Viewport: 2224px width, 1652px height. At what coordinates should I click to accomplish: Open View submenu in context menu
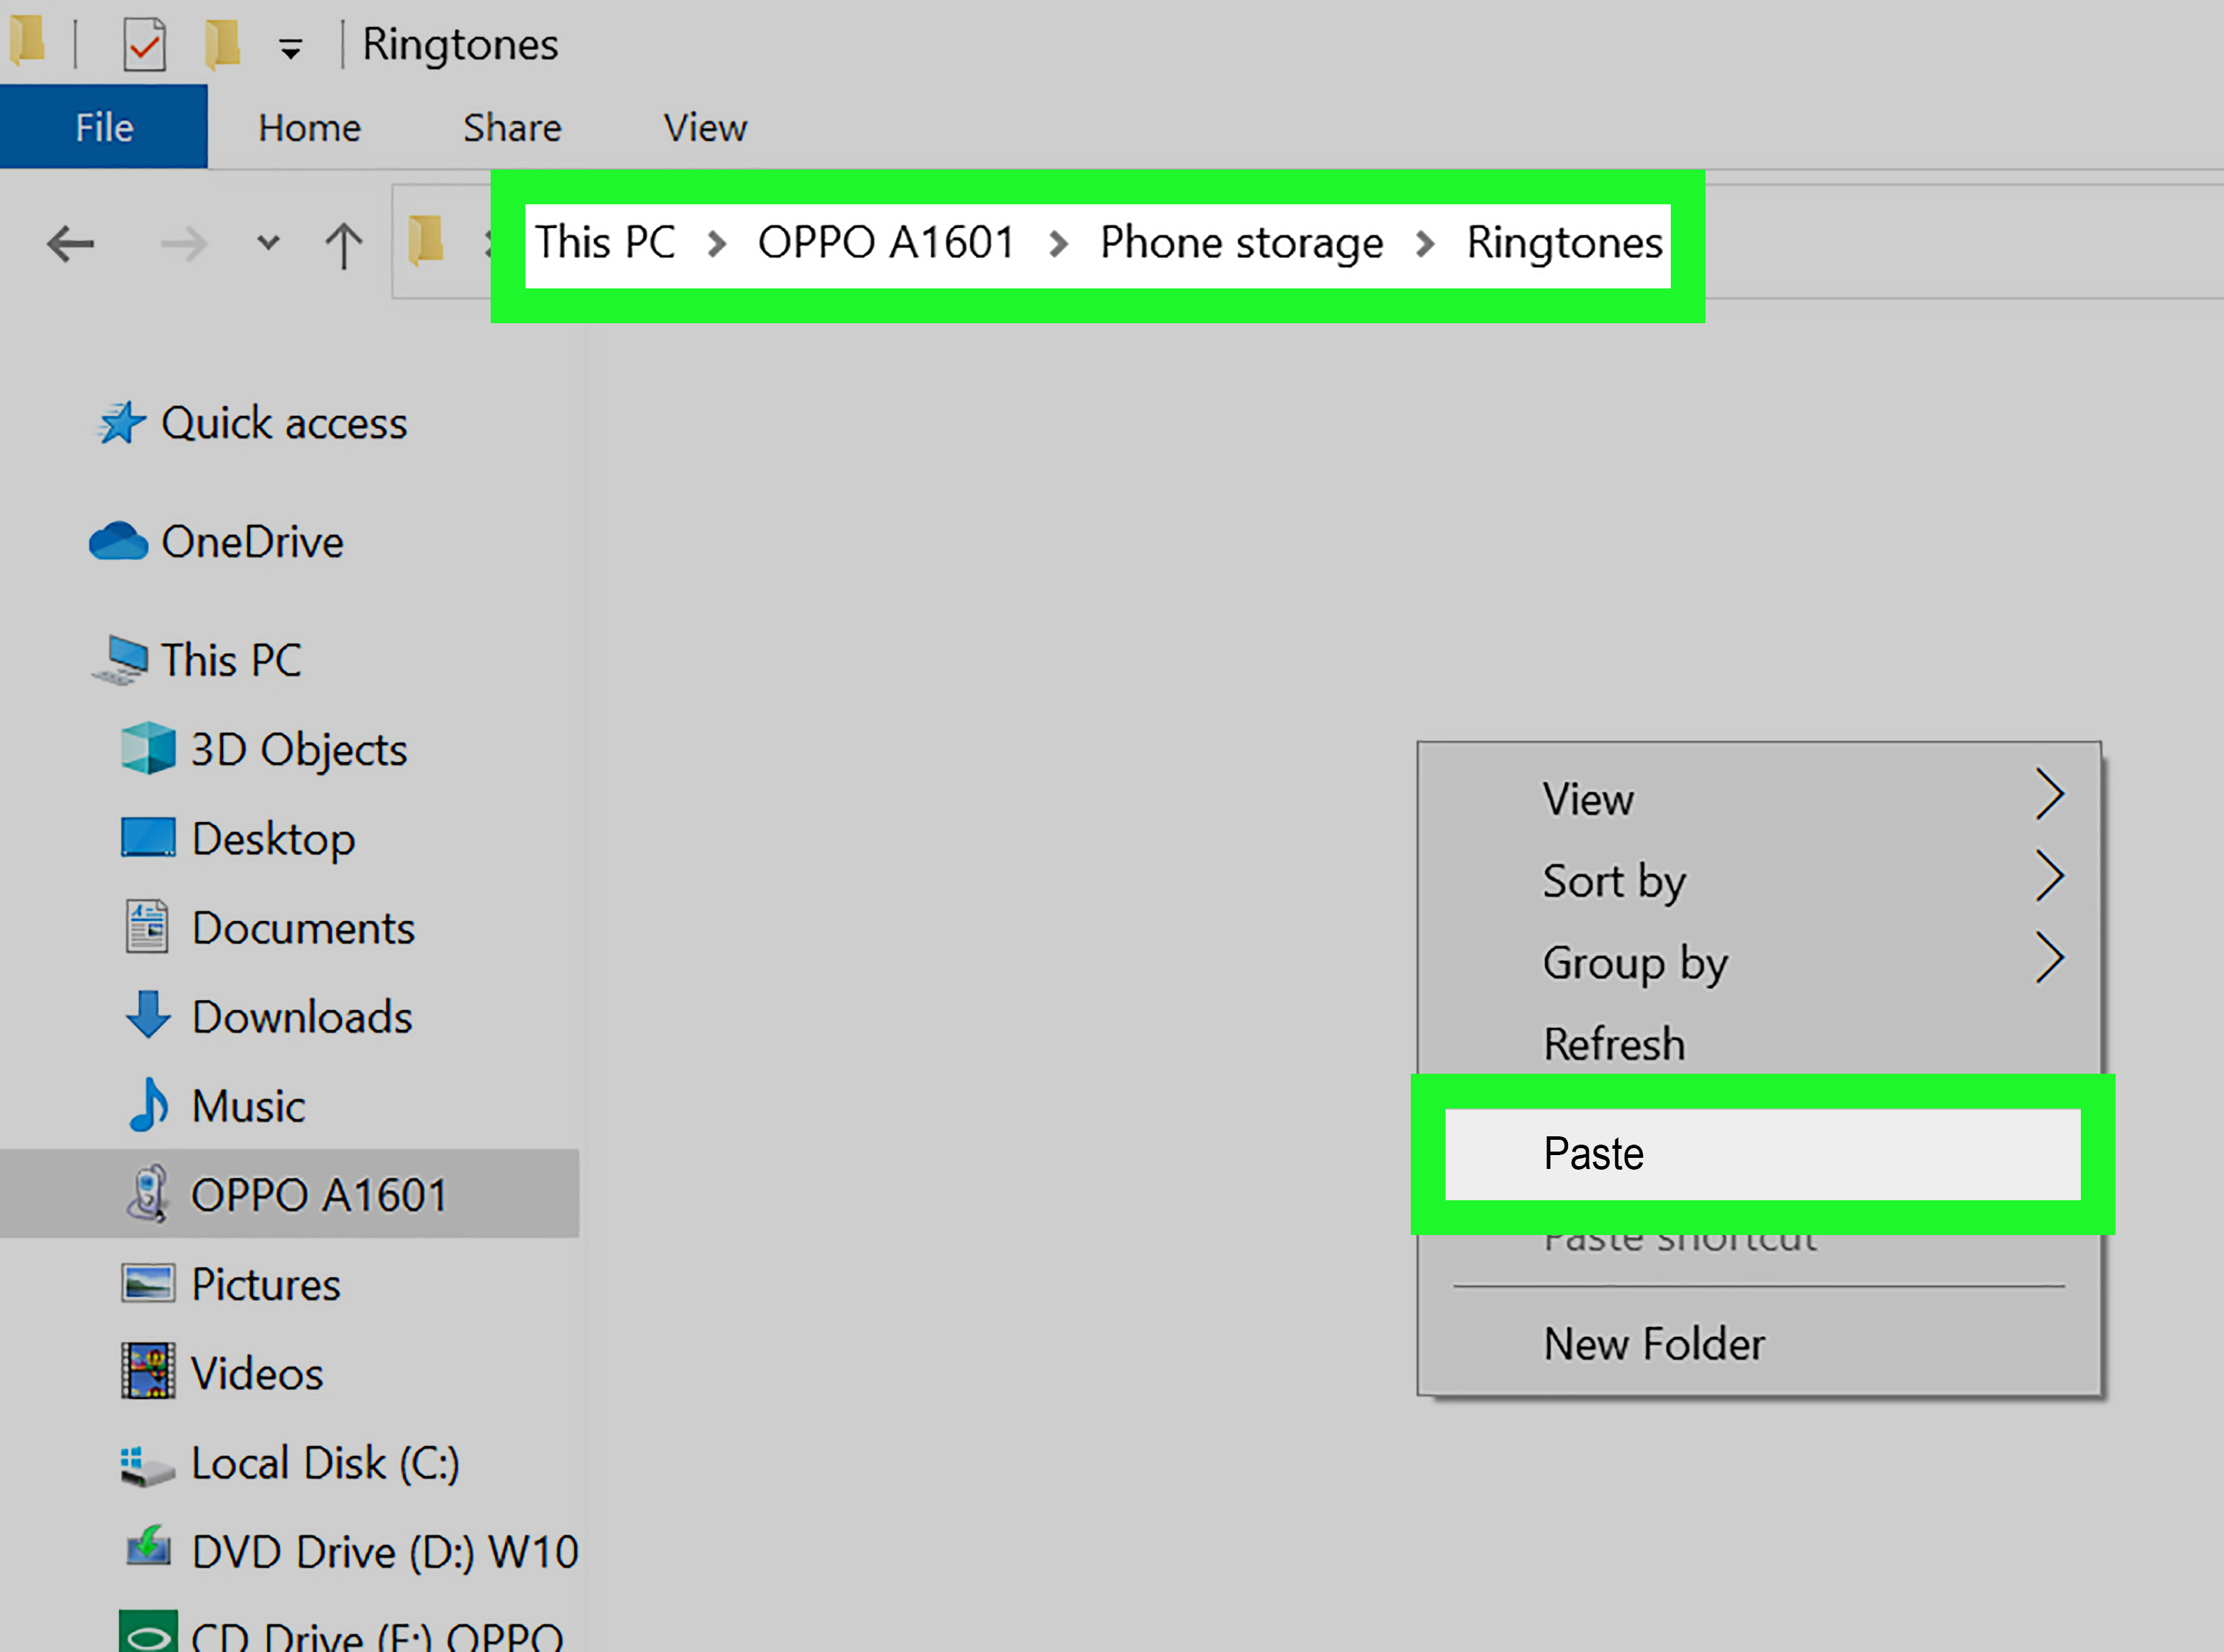(x=1759, y=798)
